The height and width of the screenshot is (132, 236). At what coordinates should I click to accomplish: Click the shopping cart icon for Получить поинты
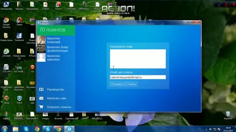41,107
